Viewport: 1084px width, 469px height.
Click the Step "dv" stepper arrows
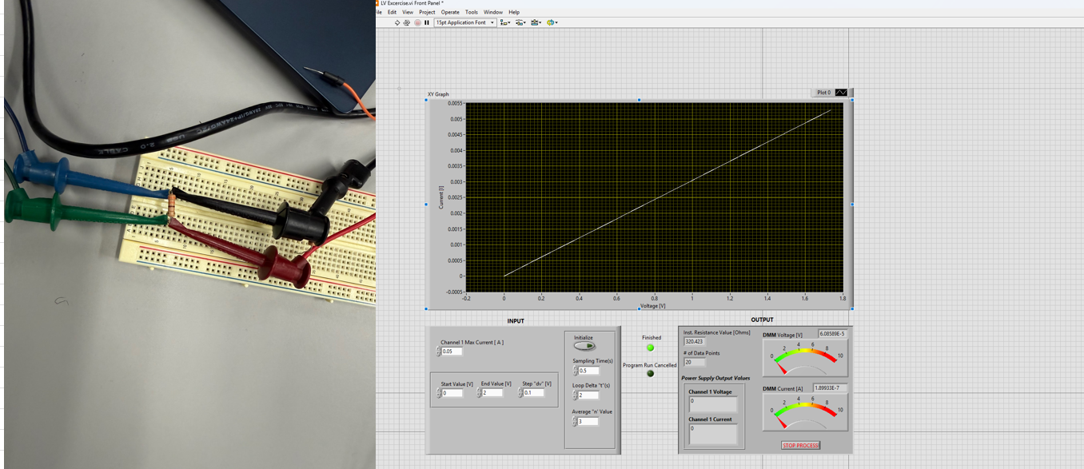click(x=520, y=393)
